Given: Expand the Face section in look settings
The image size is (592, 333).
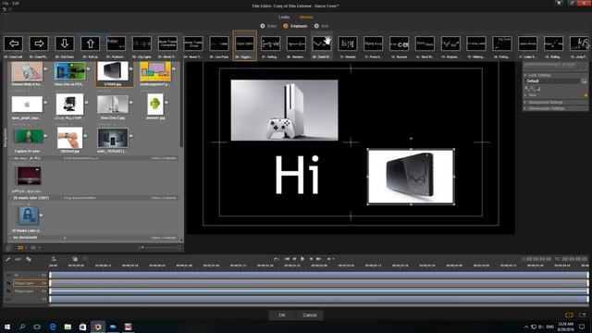Looking at the screenshot, I should (x=525, y=95).
